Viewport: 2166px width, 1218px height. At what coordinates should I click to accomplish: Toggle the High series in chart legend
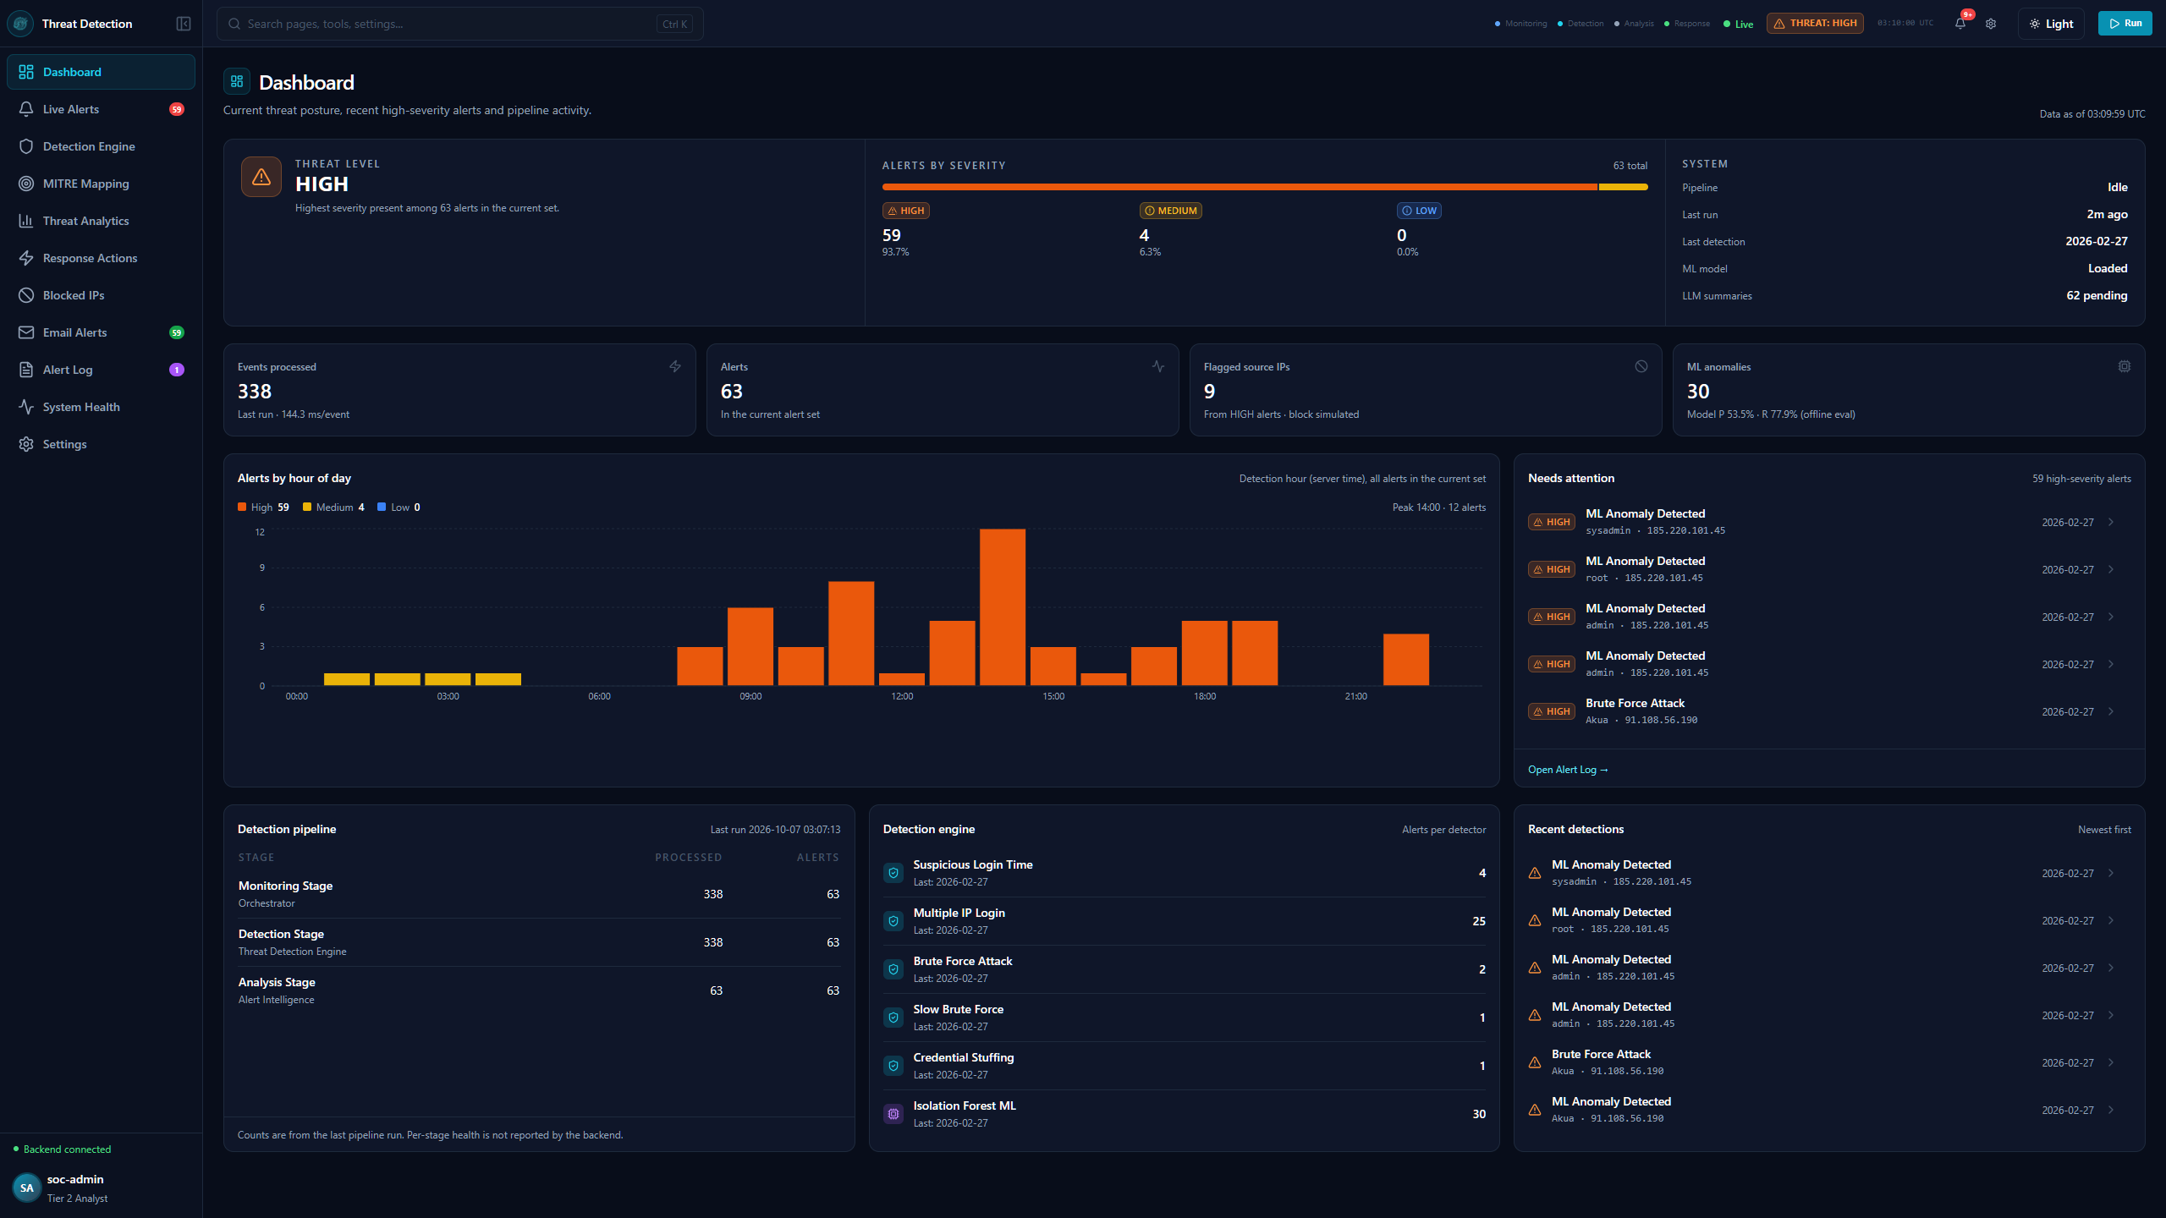click(263, 507)
